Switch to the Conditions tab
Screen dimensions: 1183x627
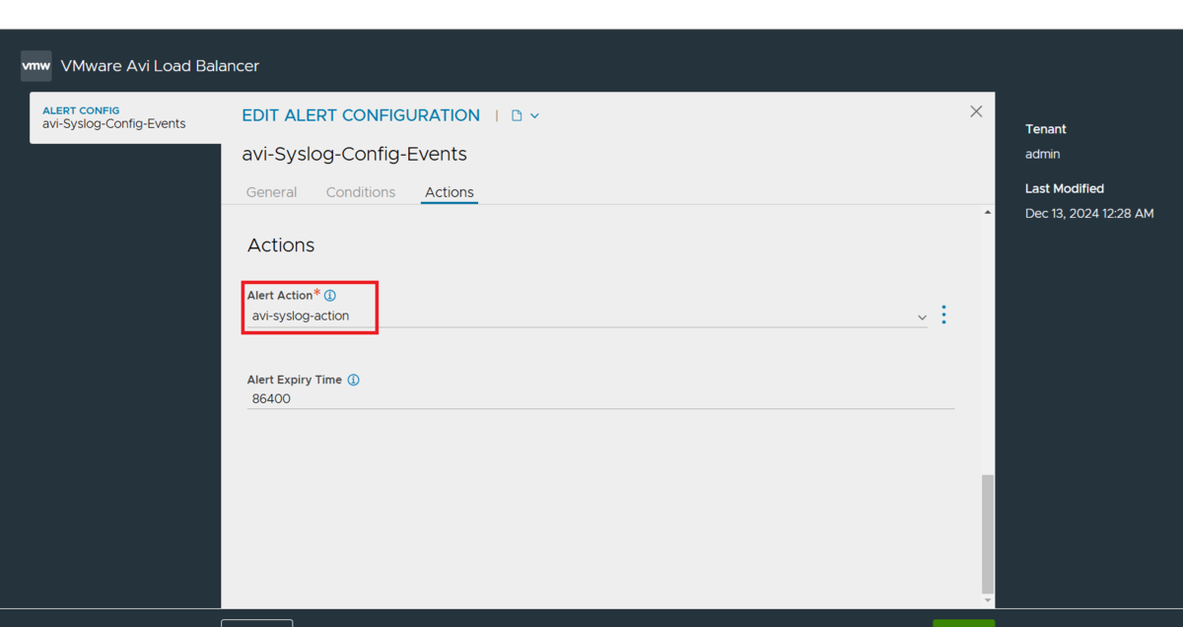pos(361,192)
